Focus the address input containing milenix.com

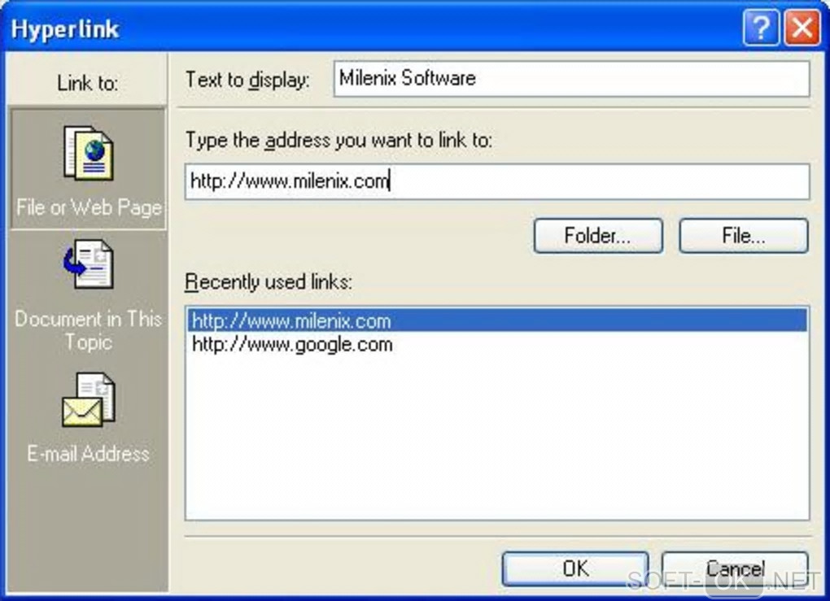pyautogui.click(x=497, y=181)
